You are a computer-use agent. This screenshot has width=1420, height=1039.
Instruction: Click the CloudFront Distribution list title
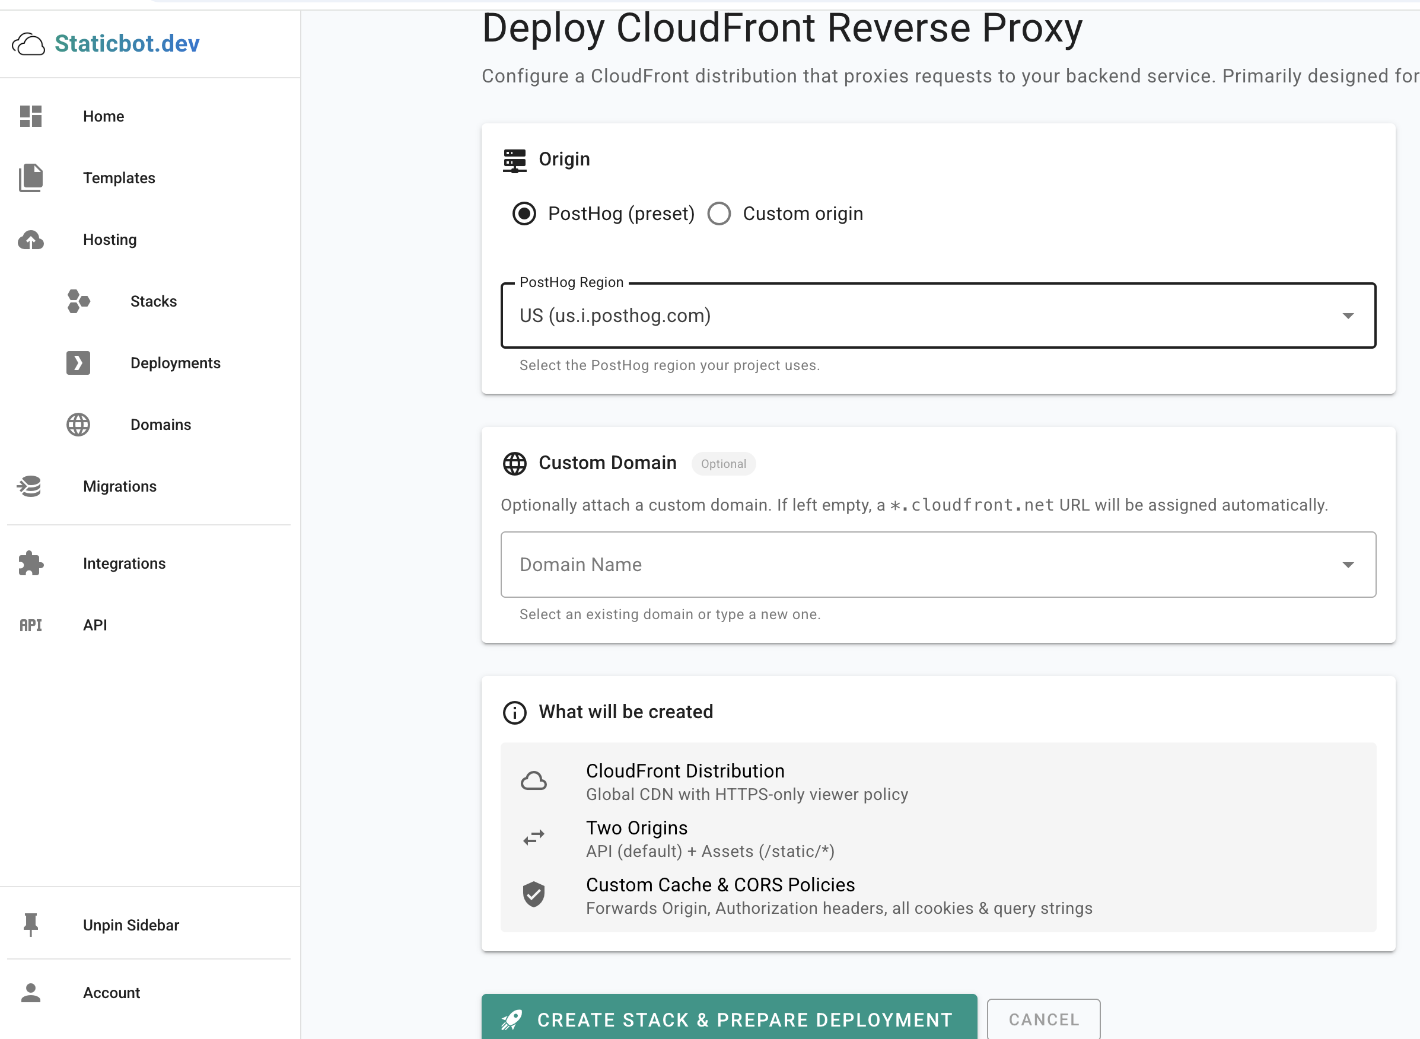685,771
